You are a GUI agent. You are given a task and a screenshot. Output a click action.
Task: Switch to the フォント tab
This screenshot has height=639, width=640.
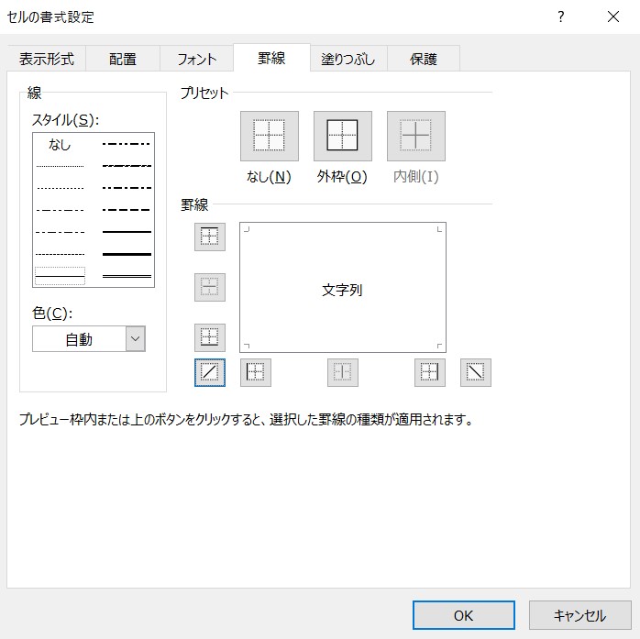point(197,60)
